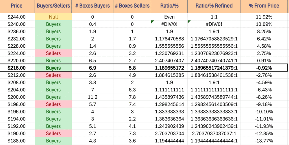
Task: Click the 1.17647058823529:1 cell
Action: [x=214, y=39]
